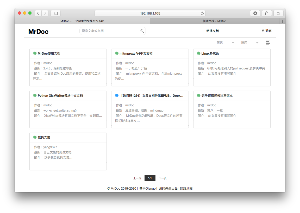Open the 州的先生出品 footer link
Image resolution: width=300 pixels, height=213 pixels.
(x=168, y=189)
